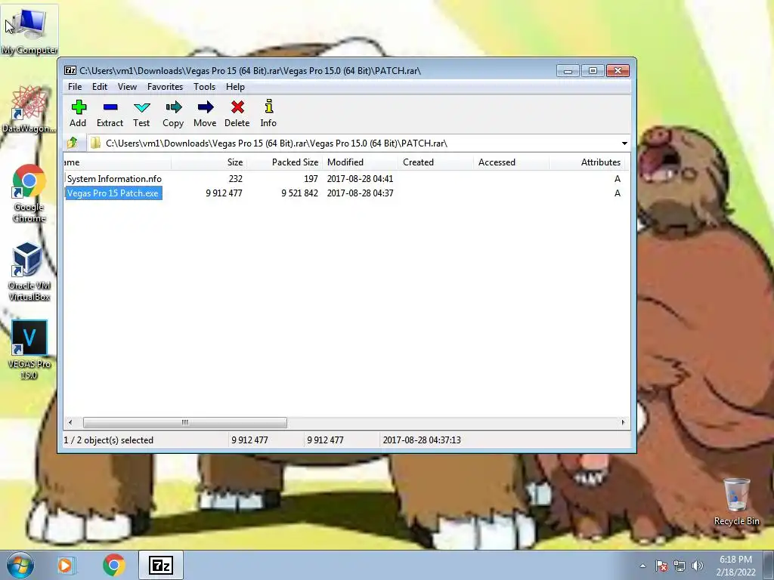Click the 9 521 842 packed size cell
Image resolution: width=774 pixels, height=580 pixels.
[299, 193]
